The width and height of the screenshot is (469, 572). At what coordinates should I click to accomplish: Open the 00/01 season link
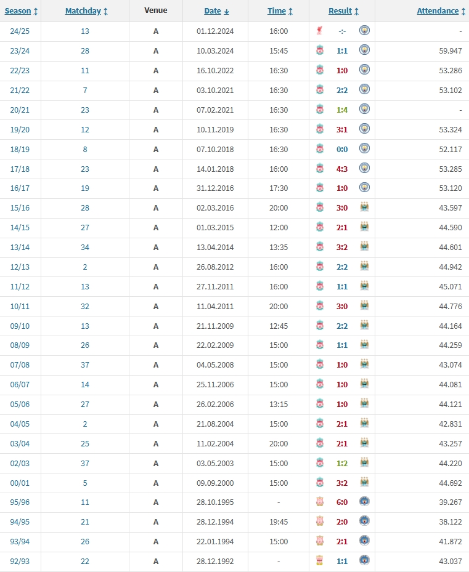coord(20,482)
